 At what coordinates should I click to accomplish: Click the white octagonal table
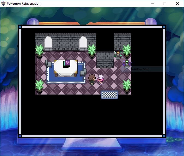coord(66,68)
